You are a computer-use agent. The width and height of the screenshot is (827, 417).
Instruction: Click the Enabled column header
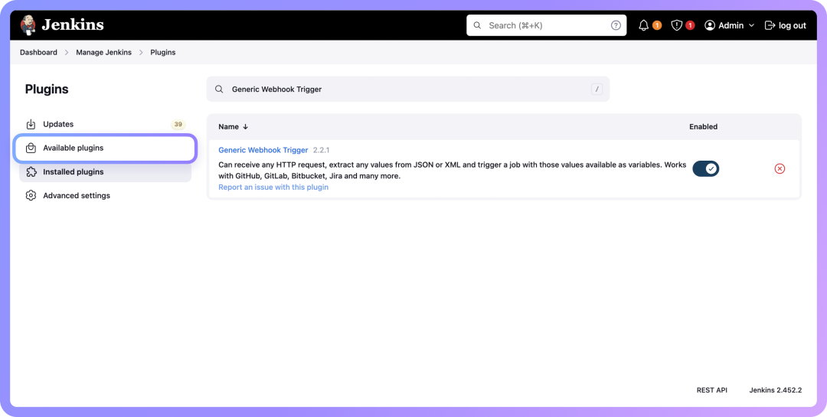[703, 126]
